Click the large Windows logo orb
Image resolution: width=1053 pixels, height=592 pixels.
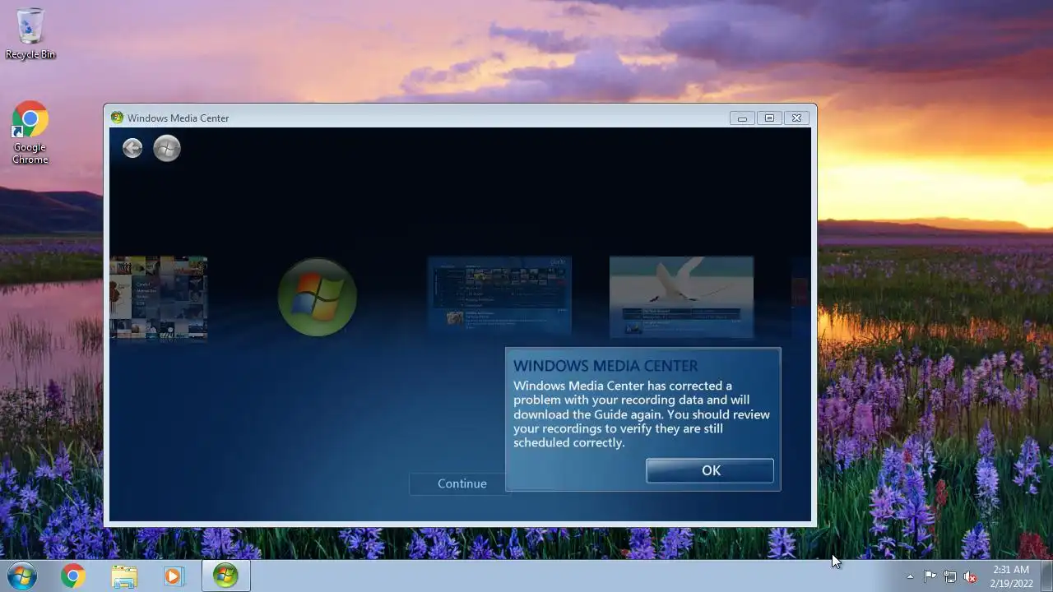318,297
